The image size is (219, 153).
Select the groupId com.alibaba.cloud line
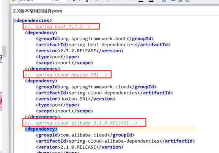85,135
